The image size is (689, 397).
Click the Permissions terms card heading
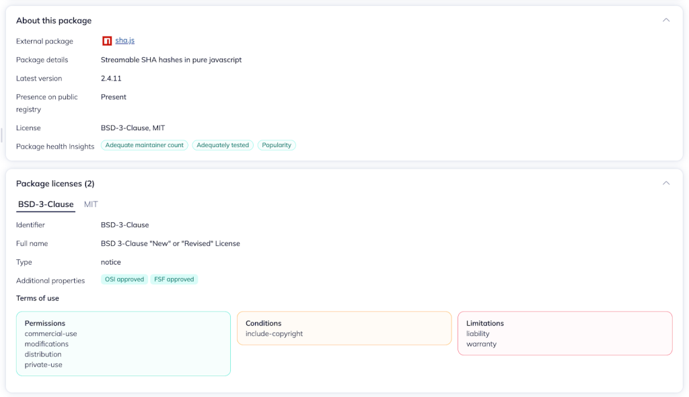point(45,323)
